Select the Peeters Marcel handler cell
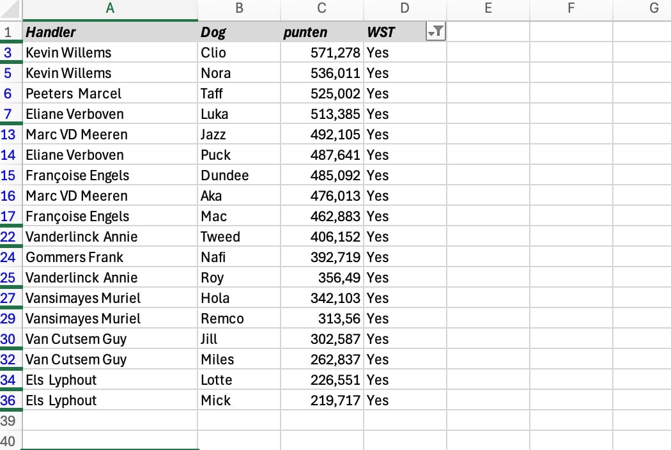The image size is (671, 450). 110,93
